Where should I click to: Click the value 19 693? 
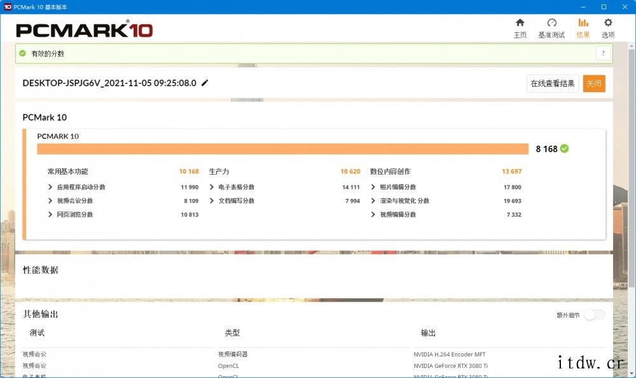point(512,201)
